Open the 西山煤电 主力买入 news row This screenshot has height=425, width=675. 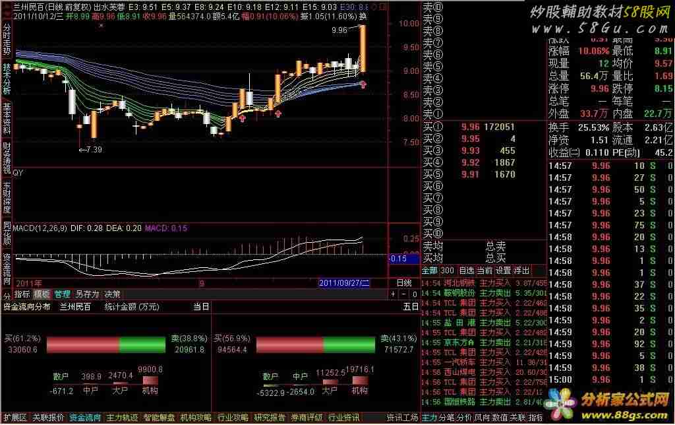click(484, 372)
